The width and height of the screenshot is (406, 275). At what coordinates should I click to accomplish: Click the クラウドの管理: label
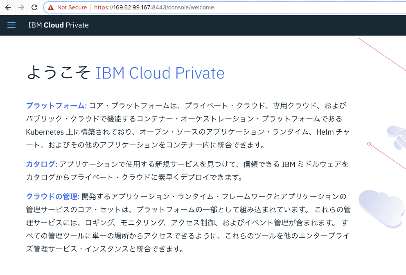tap(52, 196)
